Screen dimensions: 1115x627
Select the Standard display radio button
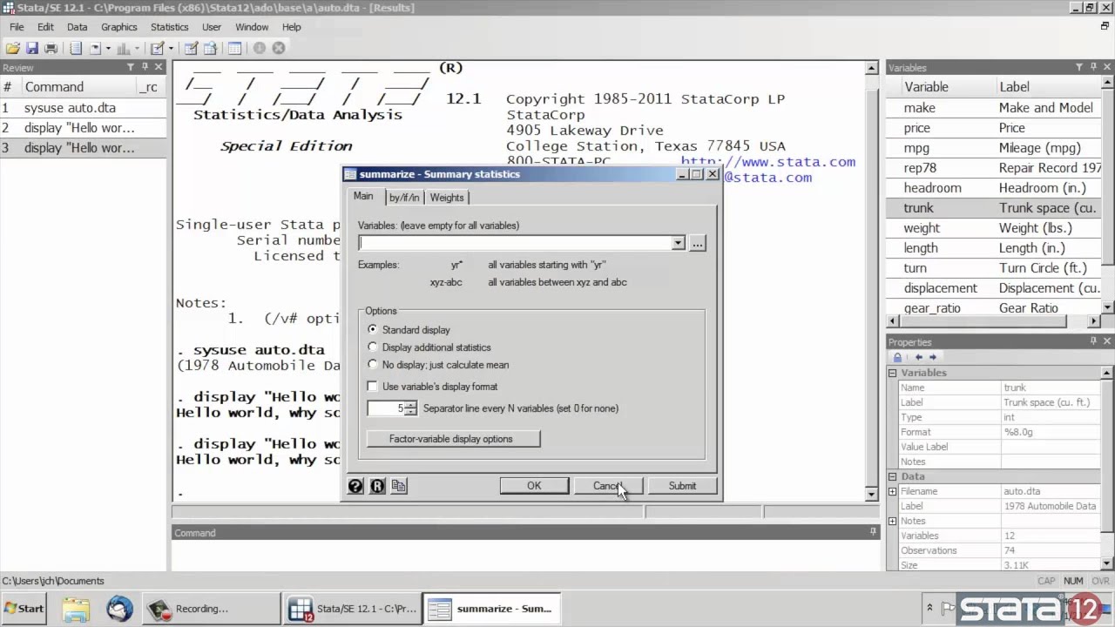[373, 330]
